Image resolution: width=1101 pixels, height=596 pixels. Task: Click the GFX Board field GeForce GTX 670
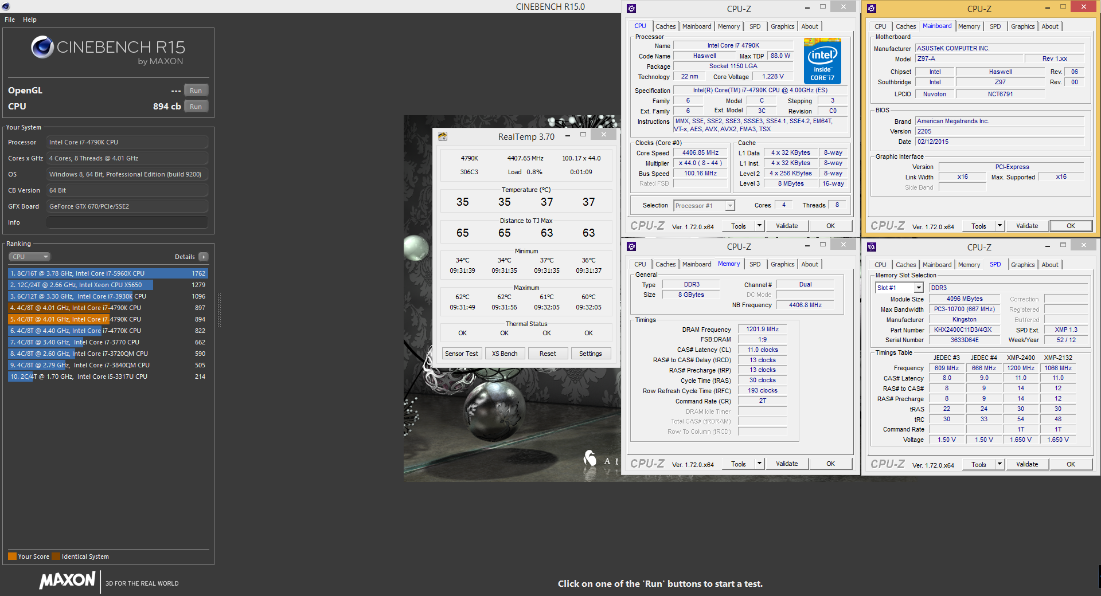[127, 206]
